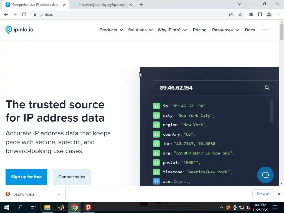Click the IP search magnifier icon

267,88
